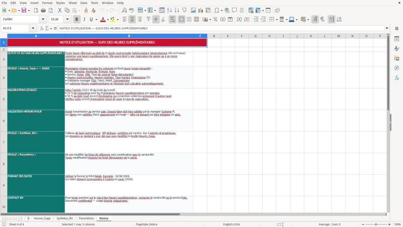Screen dimensions: 403x227
Task: Open sidebar Navigator compass
Action: tap(397, 68)
